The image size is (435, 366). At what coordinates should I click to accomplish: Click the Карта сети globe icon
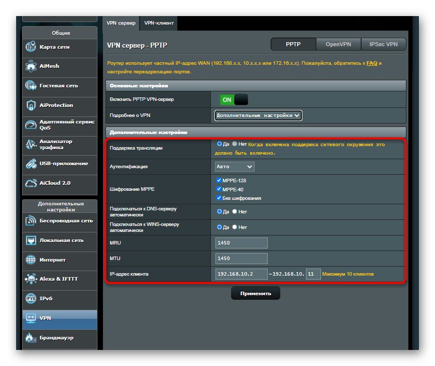tap(31, 47)
